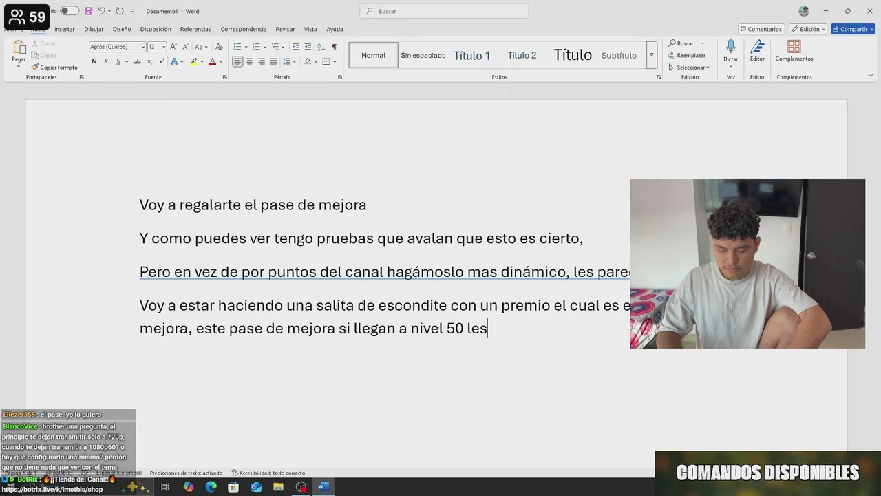Open the Diseño tab
Screen dimensions: 881x496
122,29
